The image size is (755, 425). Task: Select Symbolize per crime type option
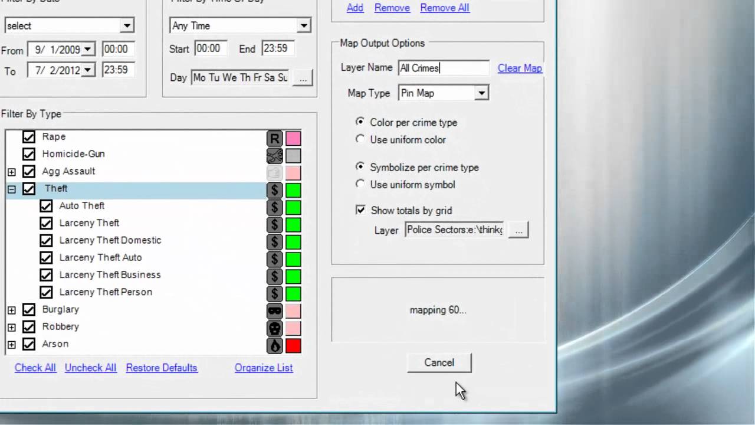click(x=360, y=167)
